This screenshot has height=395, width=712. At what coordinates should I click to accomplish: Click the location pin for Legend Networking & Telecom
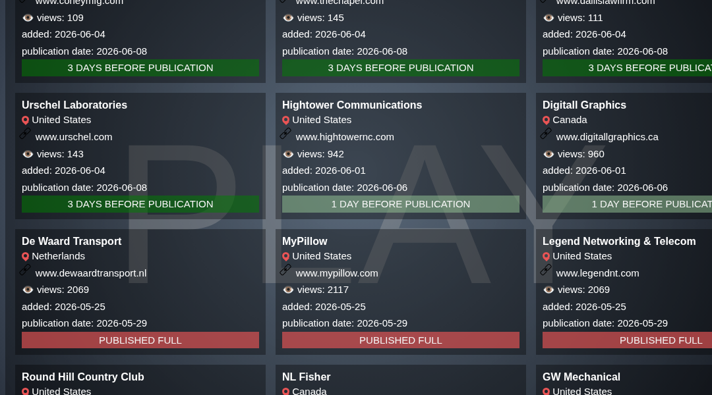[x=547, y=257]
